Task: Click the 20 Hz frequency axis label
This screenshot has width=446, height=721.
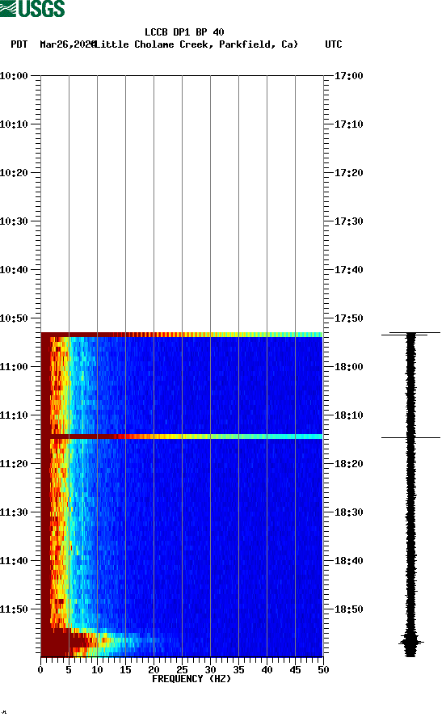Action: [154, 670]
